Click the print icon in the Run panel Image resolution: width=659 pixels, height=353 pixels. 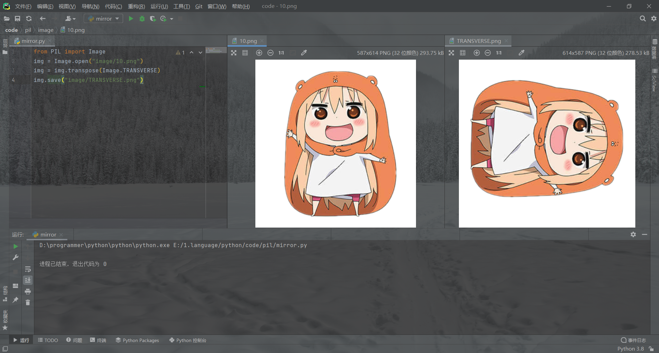[28, 291]
